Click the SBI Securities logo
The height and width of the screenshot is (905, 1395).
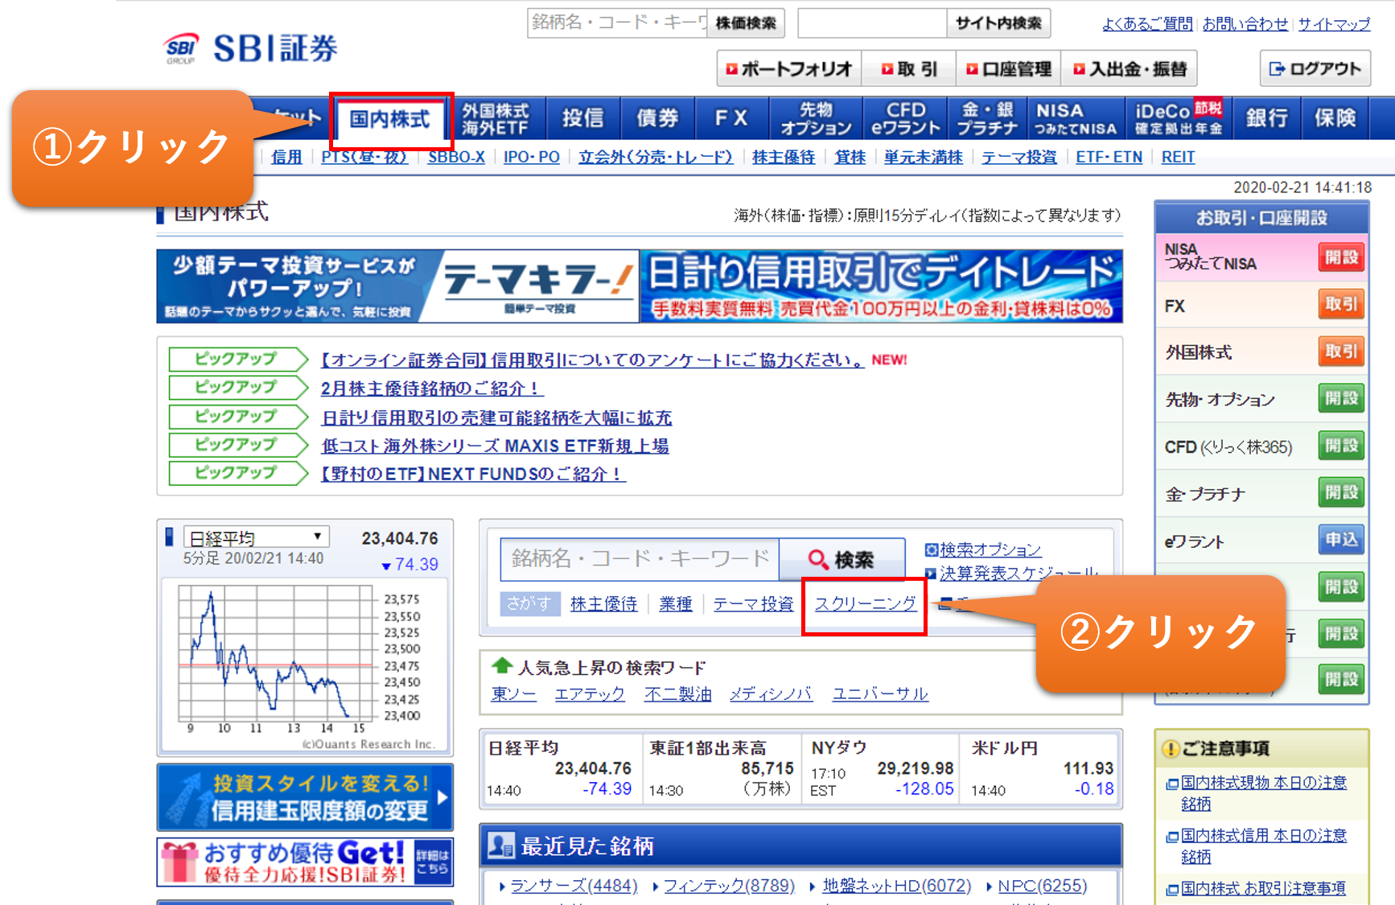(x=251, y=48)
